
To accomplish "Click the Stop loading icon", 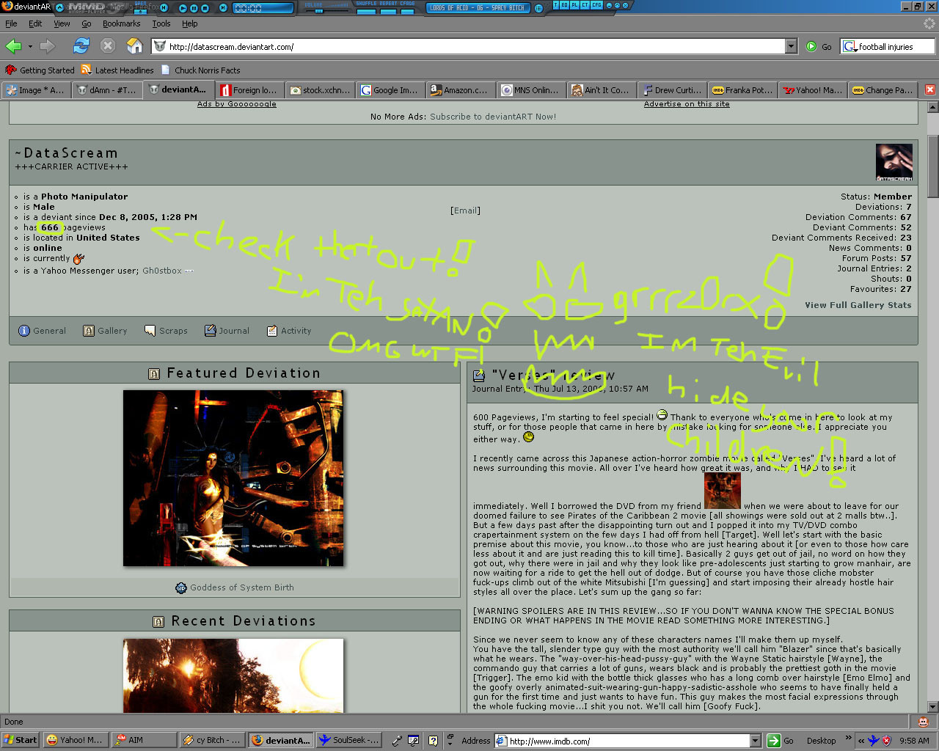I will coord(108,46).
